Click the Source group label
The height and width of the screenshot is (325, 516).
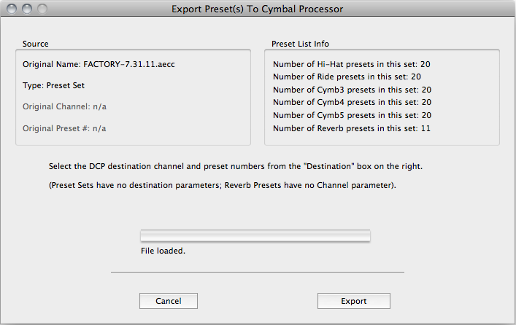click(x=36, y=44)
